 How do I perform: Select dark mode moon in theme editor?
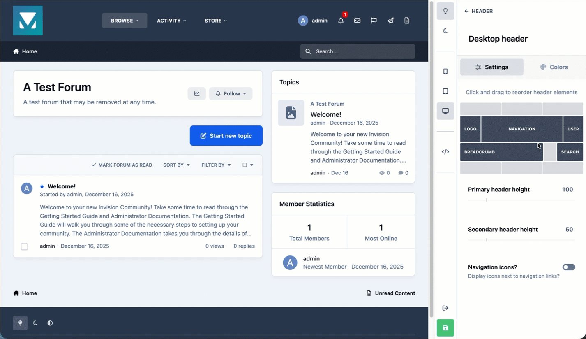point(445,31)
